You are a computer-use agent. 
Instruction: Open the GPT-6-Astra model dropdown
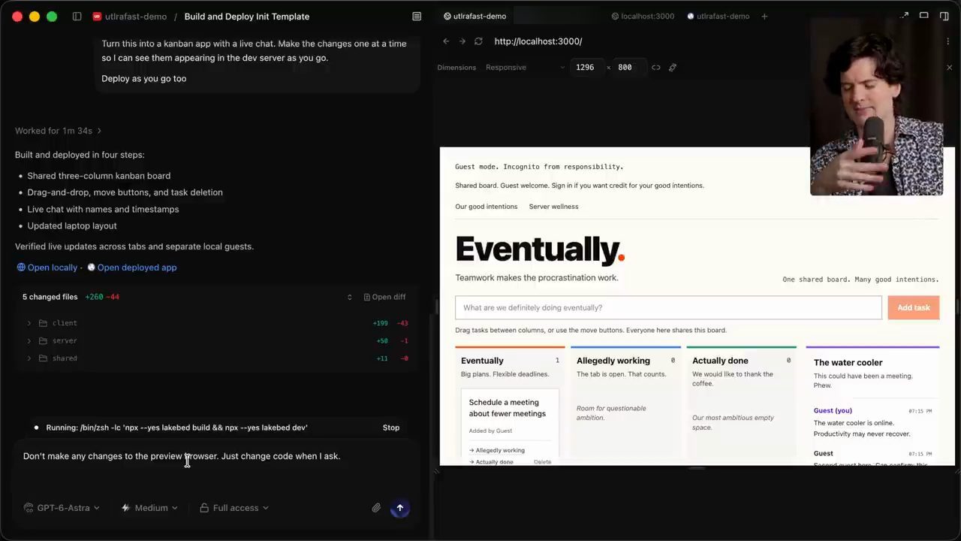click(62, 508)
